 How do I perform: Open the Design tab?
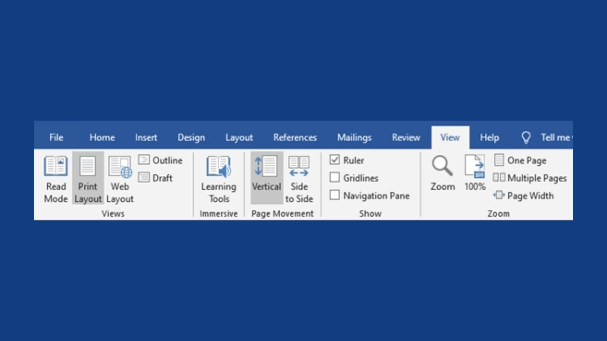[191, 138]
